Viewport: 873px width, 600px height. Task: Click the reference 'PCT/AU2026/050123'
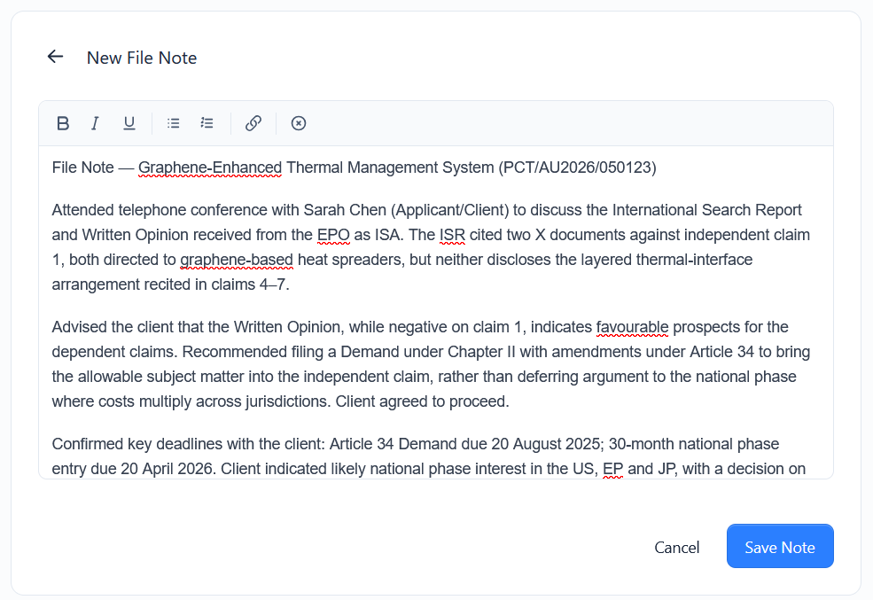click(577, 168)
